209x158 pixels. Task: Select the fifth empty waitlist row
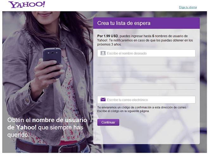pyautogui.click(x=146, y=86)
